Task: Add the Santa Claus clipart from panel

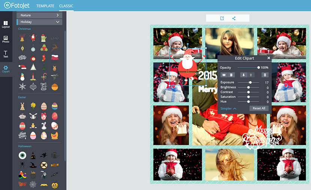Action: 33,38
